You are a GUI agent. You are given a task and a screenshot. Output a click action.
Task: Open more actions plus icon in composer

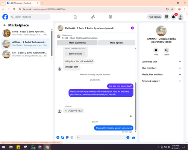58,138
